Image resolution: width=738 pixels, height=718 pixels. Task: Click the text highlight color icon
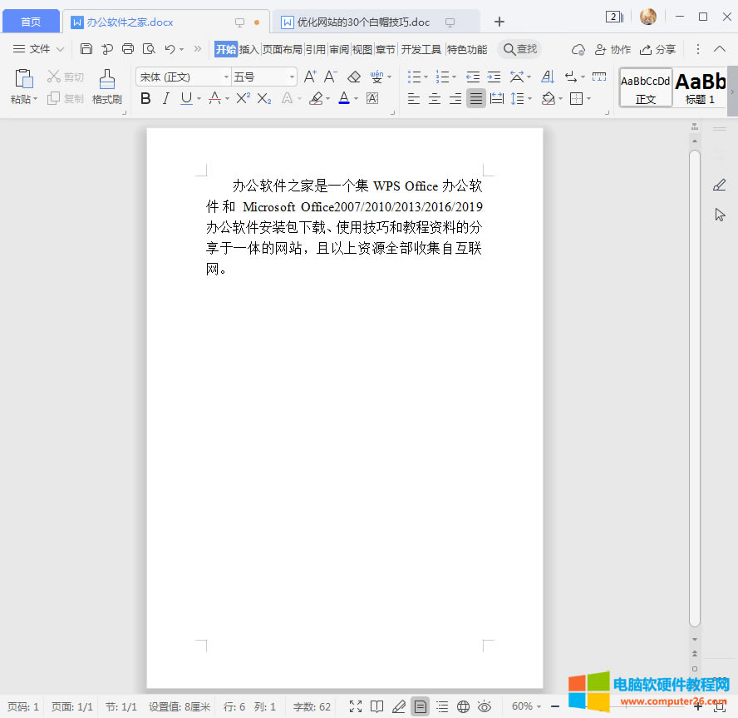point(317,97)
